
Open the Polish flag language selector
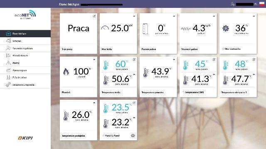coord(262,4)
